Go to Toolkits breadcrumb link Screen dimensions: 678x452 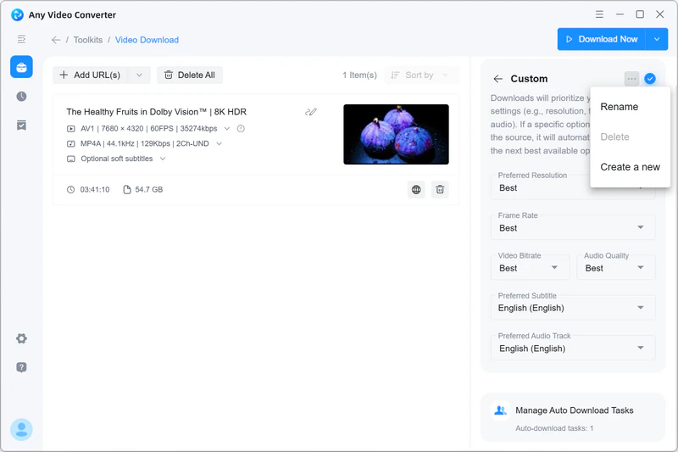(x=88, y=40)
